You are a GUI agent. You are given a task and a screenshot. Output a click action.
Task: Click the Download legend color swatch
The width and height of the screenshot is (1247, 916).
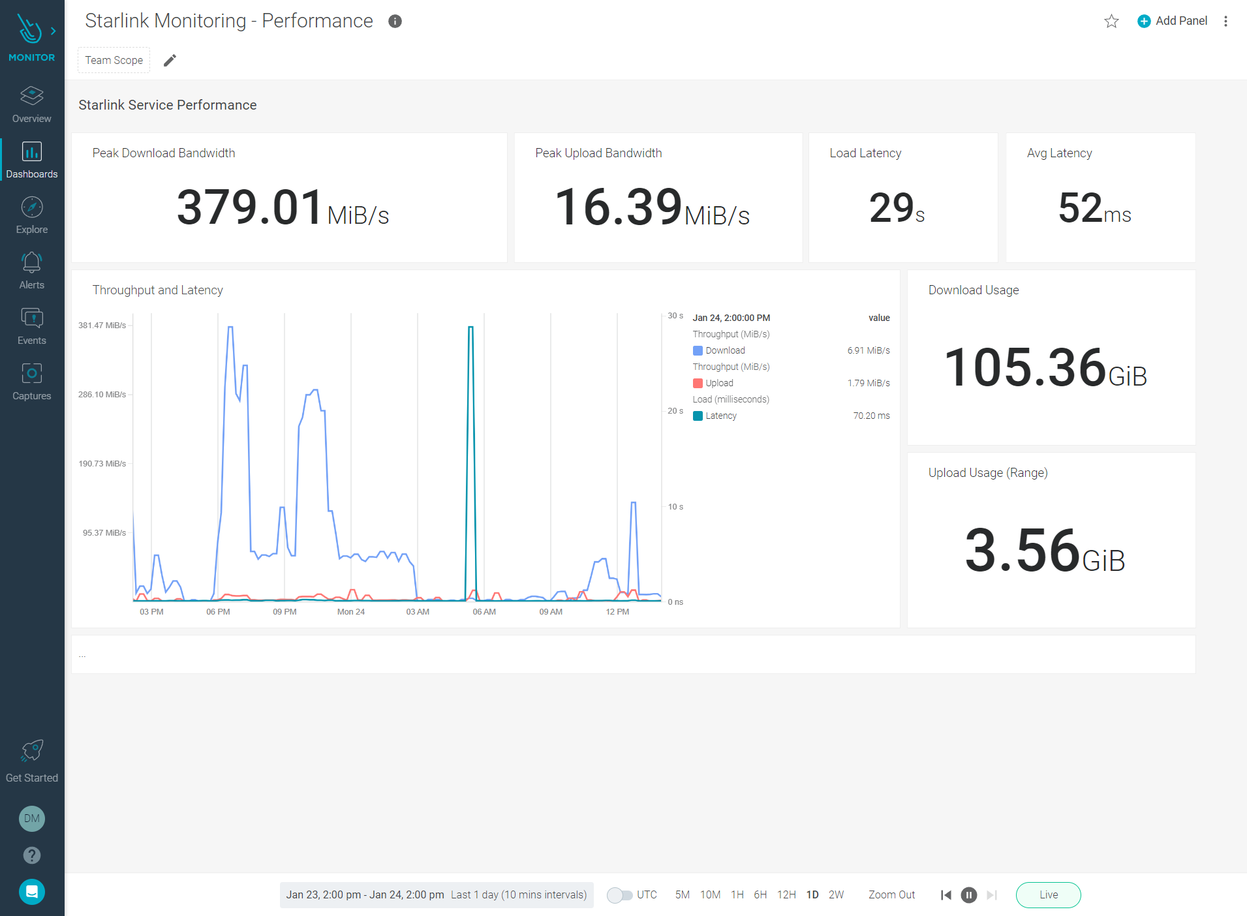coord(698,350)
